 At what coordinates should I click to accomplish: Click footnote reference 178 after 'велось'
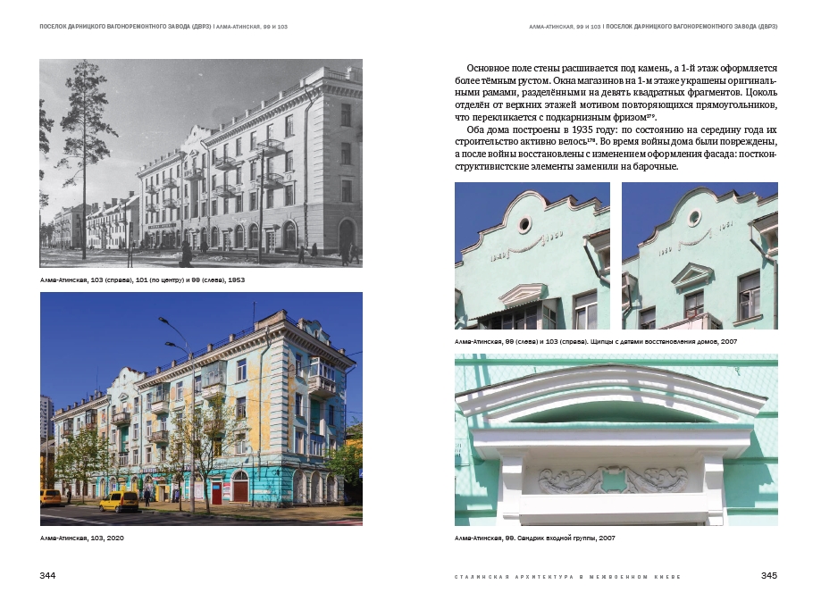click(591, 141)
